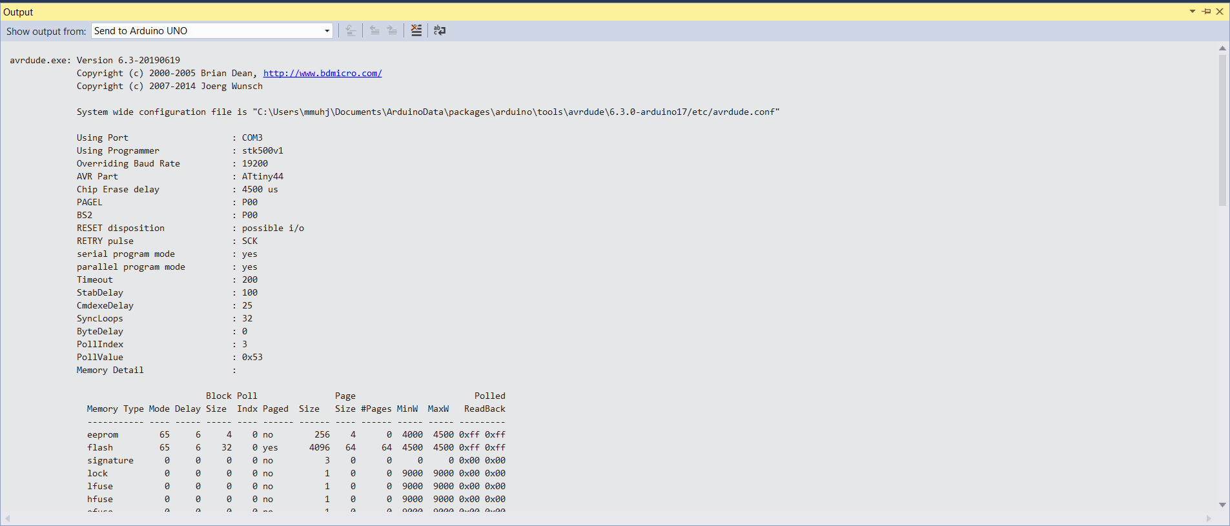The width and height of the screenshot is (1230, 526).
Task: Click 'yes' in the parallel program mode row
Action: (x=250, y=267)
